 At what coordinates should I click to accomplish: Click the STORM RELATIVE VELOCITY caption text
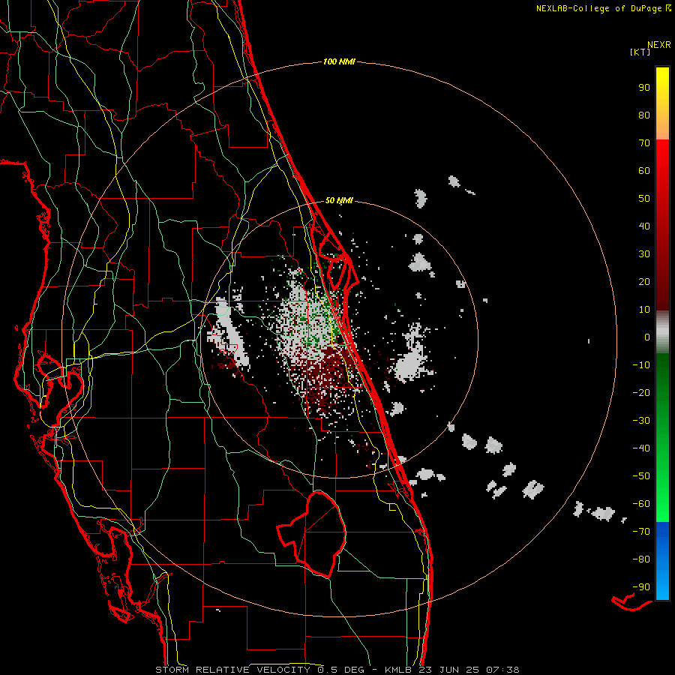[235, 670]
